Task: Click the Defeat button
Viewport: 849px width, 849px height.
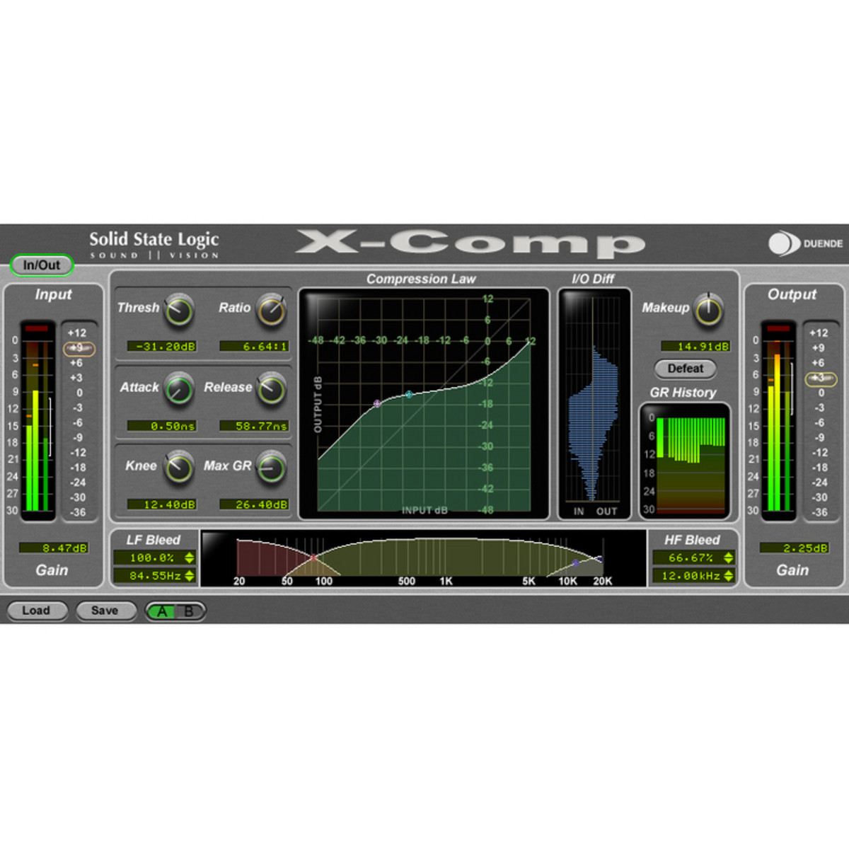Action: [686, 369]
